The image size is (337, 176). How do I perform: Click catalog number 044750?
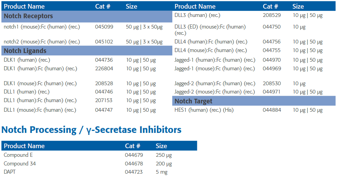[272, 27]
